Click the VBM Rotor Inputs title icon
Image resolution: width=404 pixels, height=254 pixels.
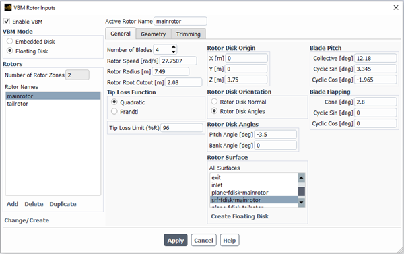7,7
